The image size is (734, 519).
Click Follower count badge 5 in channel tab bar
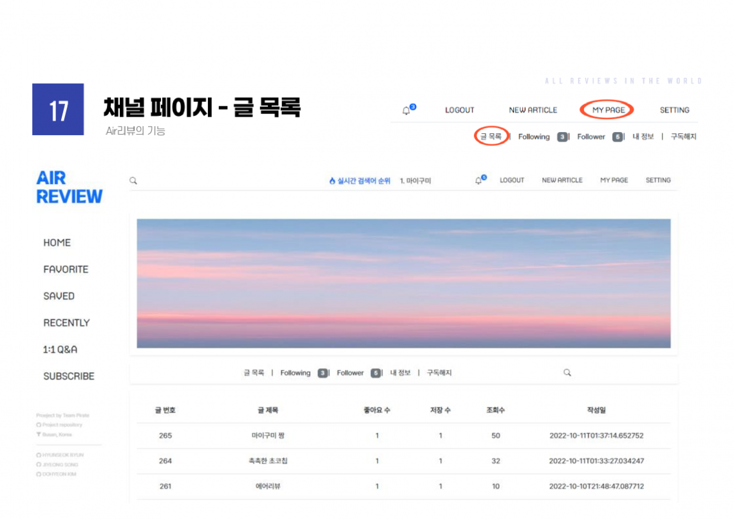tap(375, 373)
